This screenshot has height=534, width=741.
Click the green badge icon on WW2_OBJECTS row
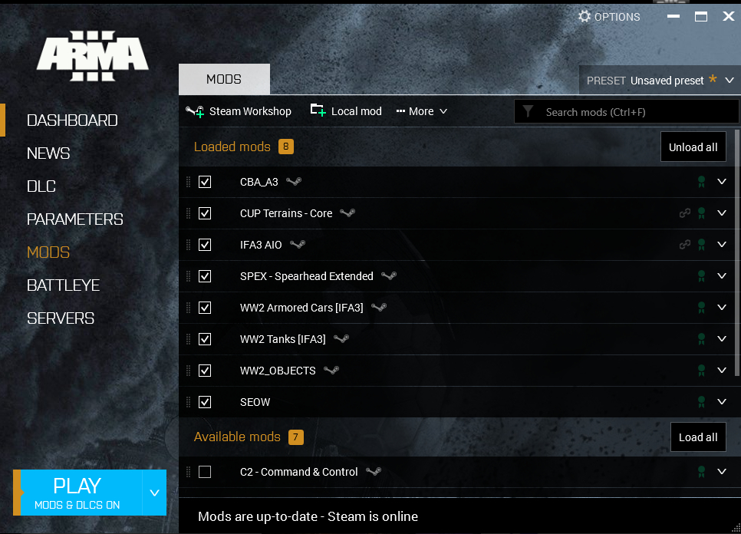[x=701, y=371]
